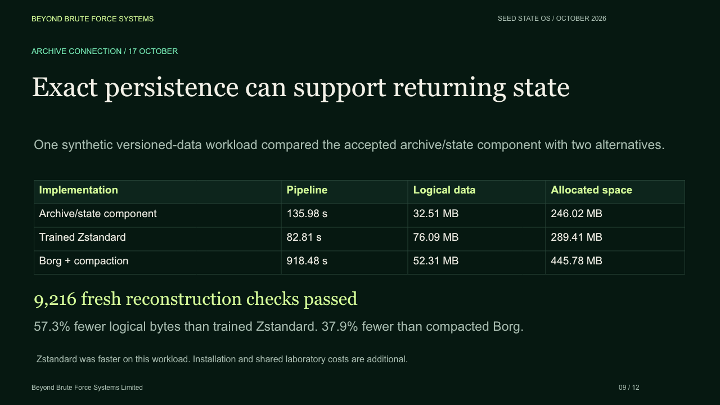Select the "SEED STATE OS / OCTOBER 2026" label
Screen dimensions: 720x405
[x=552, y=19]
